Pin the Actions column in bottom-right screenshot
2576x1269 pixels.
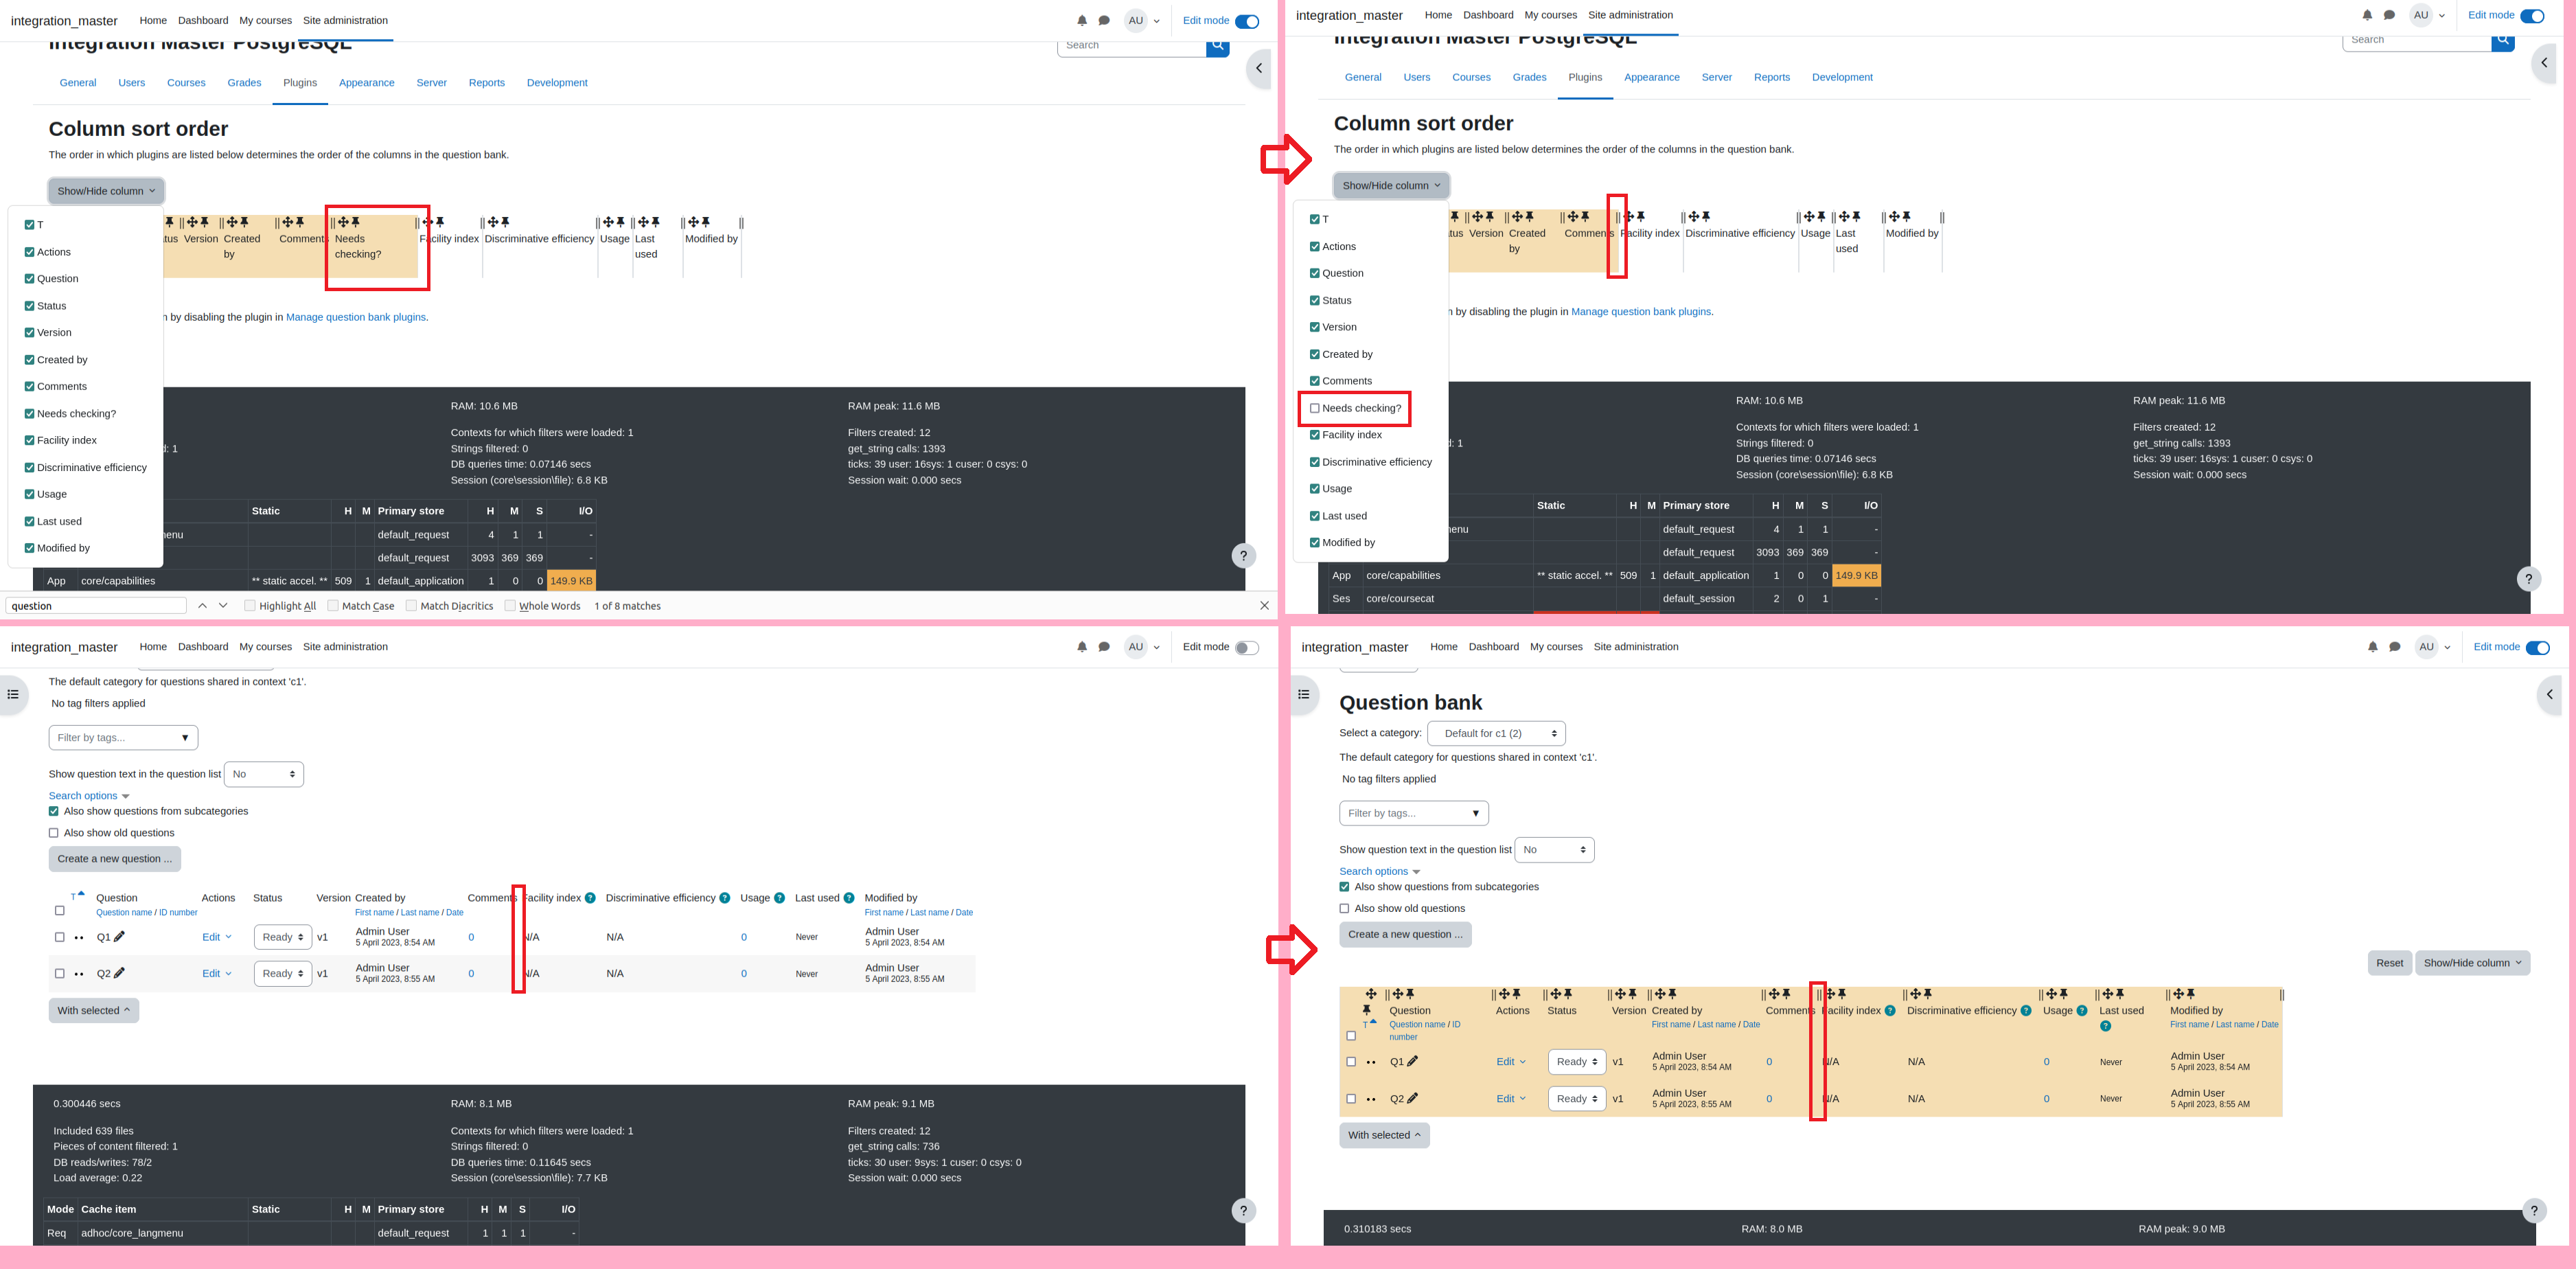1517,994
